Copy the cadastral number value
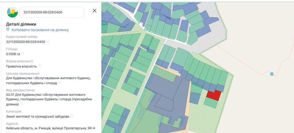This screenshot has width=294, height=133. click(x=48, y=41)
